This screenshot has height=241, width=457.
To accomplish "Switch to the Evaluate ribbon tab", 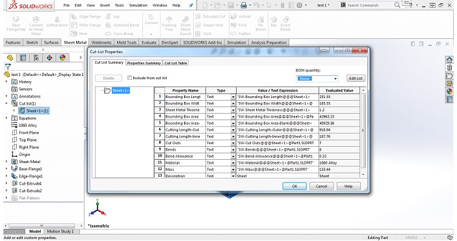I will coord(149,42).
